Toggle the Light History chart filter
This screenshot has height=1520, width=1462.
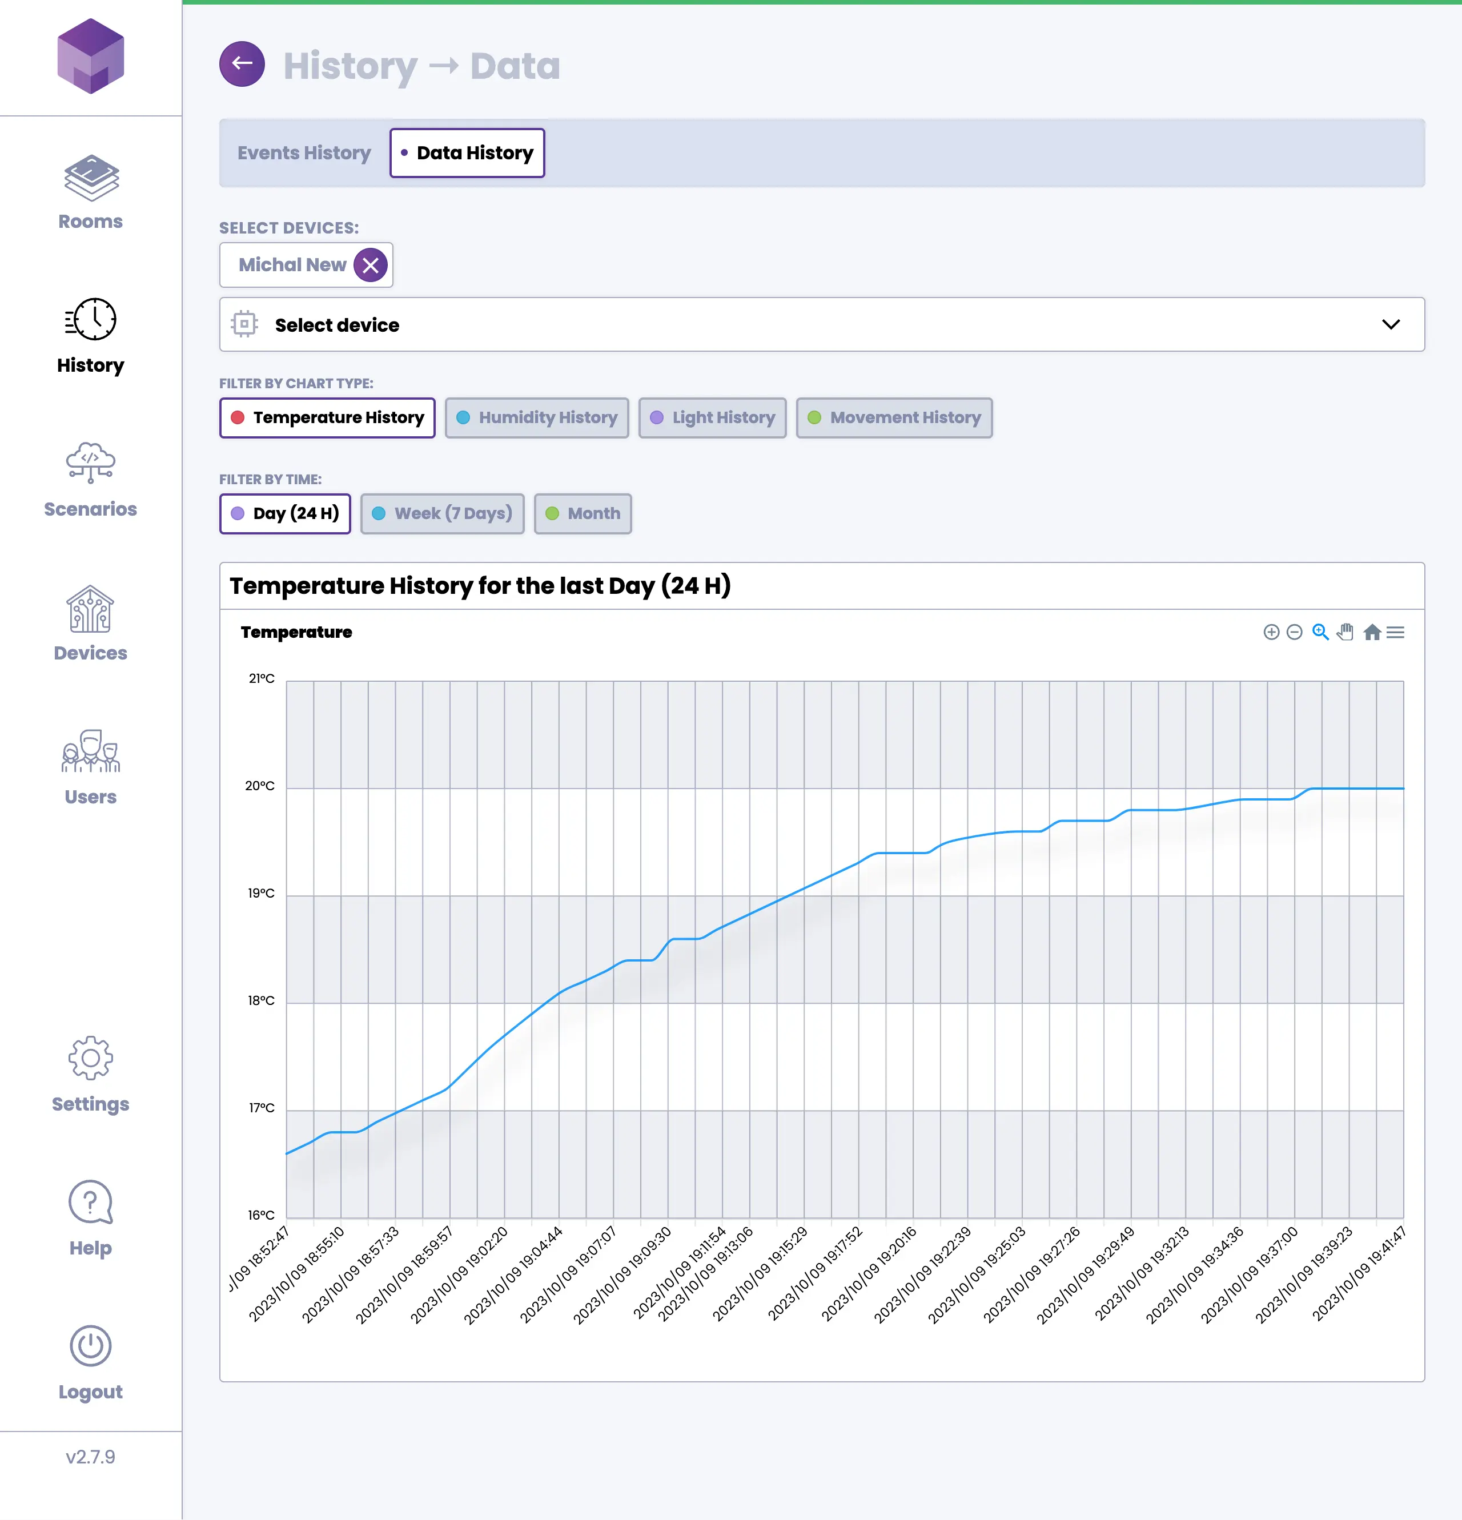(x=712, y=418)
